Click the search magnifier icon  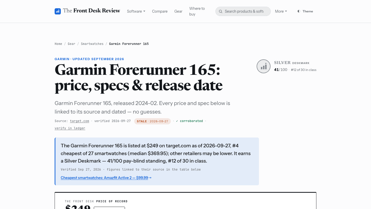[x=221, y=11]
